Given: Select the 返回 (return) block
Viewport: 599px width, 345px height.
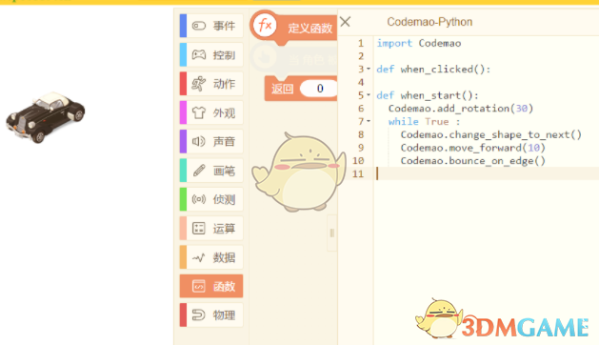Looking at the screenshot, I should [301, 89].
